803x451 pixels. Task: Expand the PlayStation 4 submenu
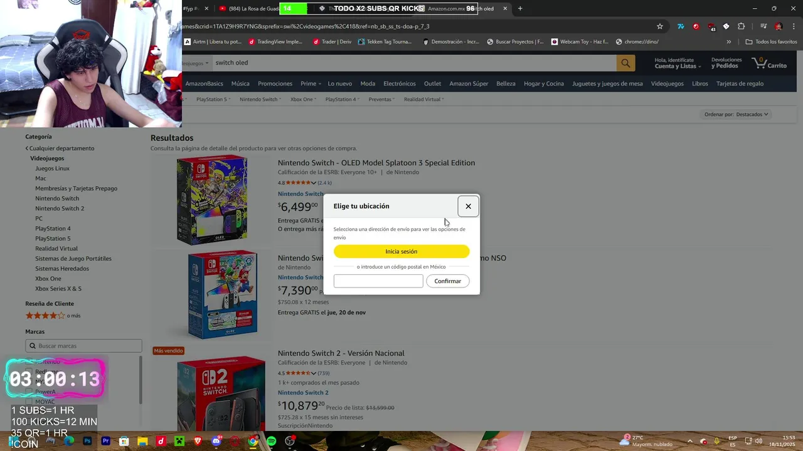pyautogui.click(x=342, y=99)
